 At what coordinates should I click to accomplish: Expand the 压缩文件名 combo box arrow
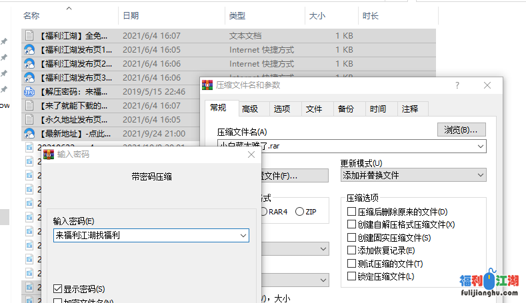coord(480,146)
